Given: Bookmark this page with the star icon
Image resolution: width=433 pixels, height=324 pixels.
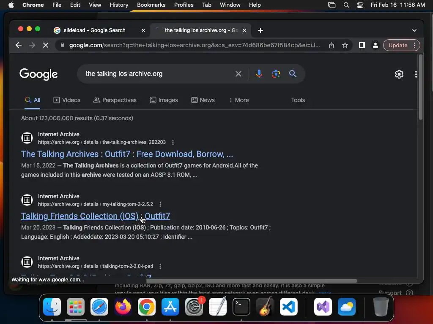Looking at the screenshot, I should click(345, 45).
